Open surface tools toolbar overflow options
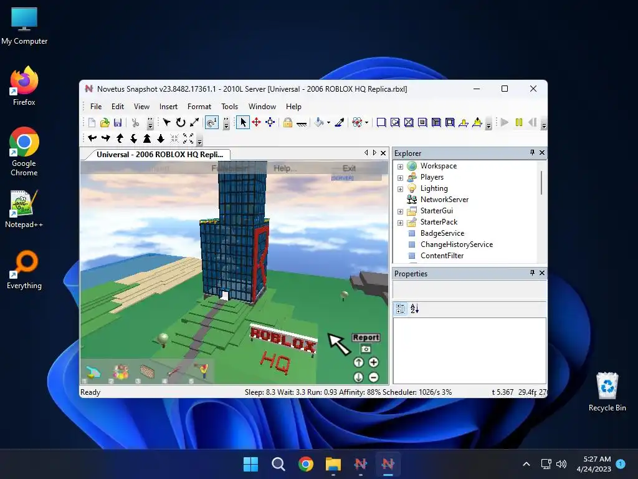Image resolution: width=638 pixels, height=479 pixels. pos(488,125)
